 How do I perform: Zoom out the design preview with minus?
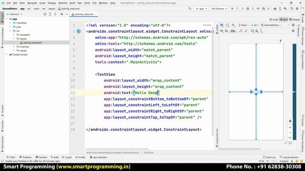click(x=290, y=133)
